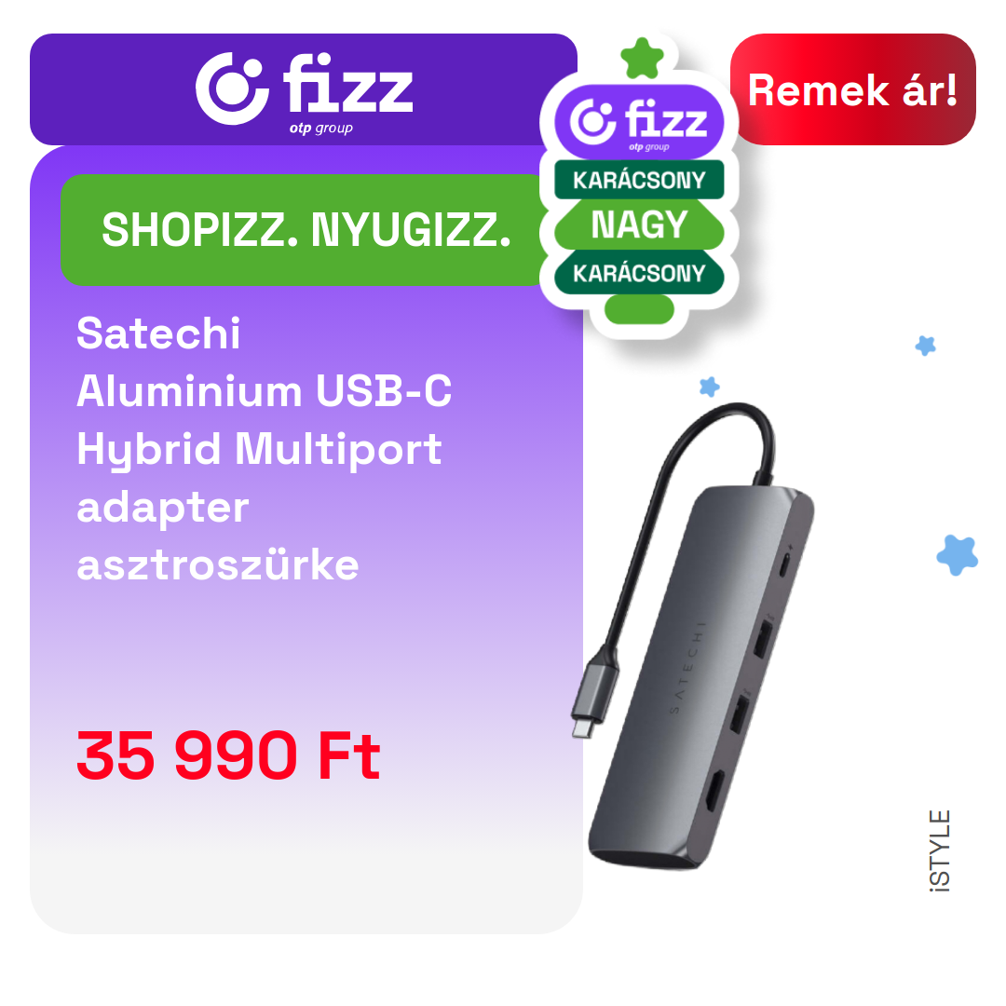Click the red '35 990 Ft' price
Screen dimensions: 1006x1006
[x=228, y=755]
